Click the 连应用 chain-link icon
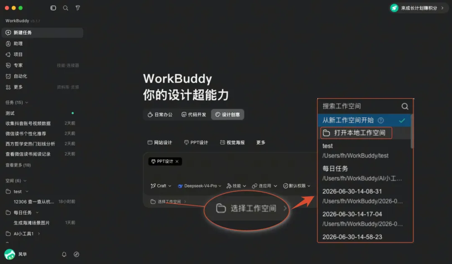The image size is (452, 264). [254, 186]
